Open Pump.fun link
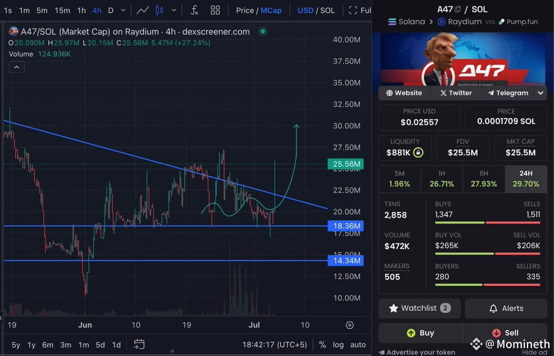This screenshot has width=554, height=356. 518,22
